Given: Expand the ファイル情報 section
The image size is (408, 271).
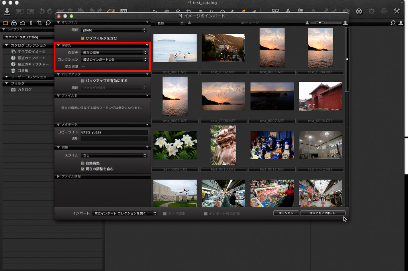Looking at the screenshot, I should (59, 176).
